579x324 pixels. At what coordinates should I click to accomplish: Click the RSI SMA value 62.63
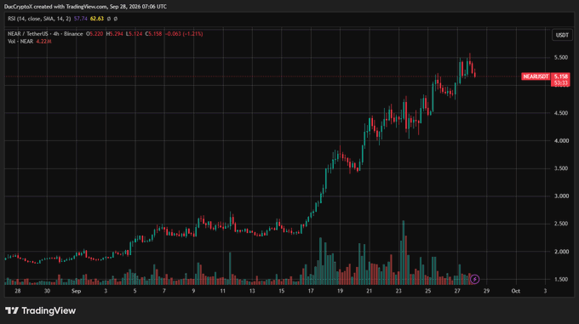coord(97,19)
